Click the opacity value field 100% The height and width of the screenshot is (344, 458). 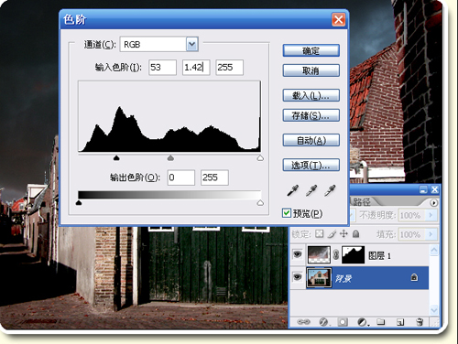point(412,215)
